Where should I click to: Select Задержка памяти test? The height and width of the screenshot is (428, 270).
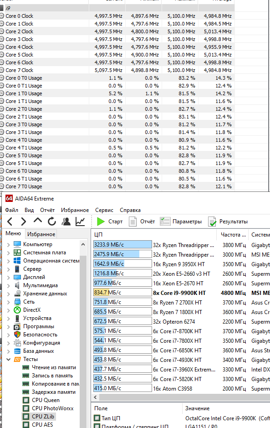(54, 392)
